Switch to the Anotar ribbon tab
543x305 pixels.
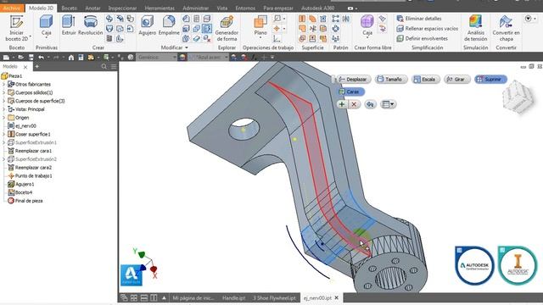[x=92, y=8]
